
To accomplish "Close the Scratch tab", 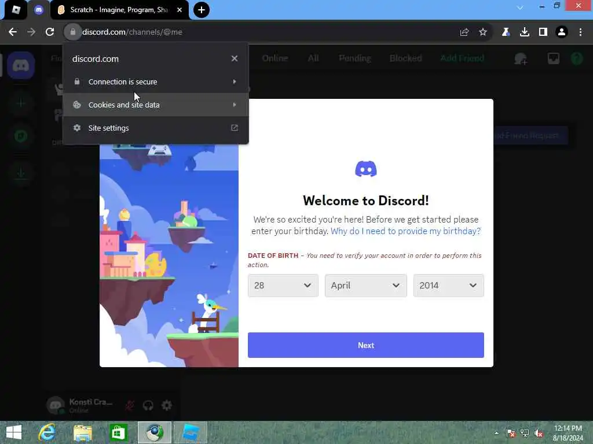I will point(180,10).
